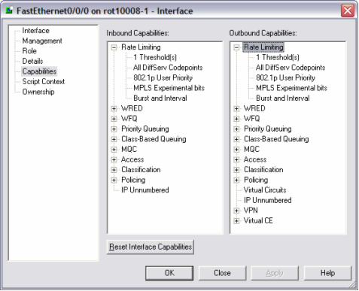Select highlighted Outbound 'Rate Limiting' label

coord(263,47)
